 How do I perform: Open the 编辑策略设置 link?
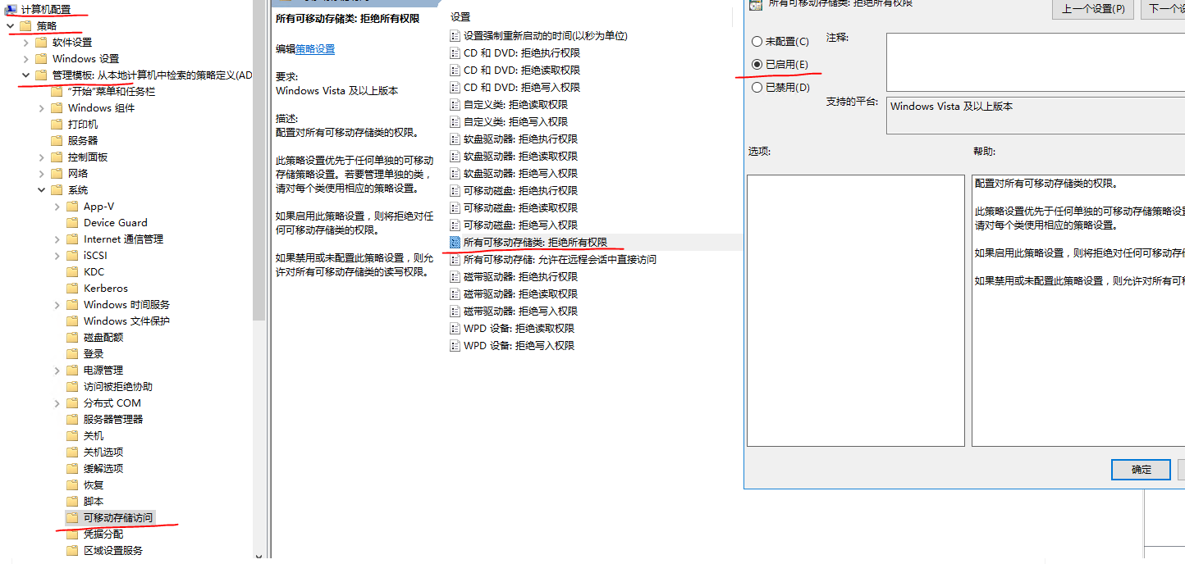pyautogui.click(x=315, y=49)
